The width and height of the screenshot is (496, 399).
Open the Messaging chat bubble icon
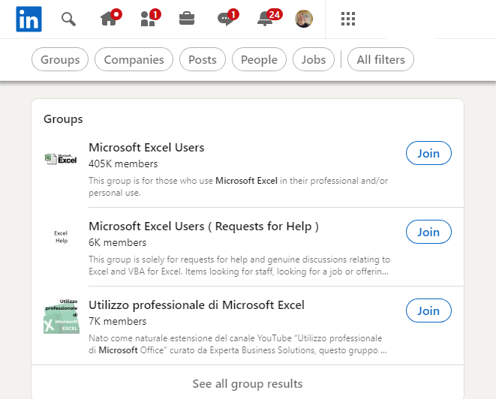(227, 19)
